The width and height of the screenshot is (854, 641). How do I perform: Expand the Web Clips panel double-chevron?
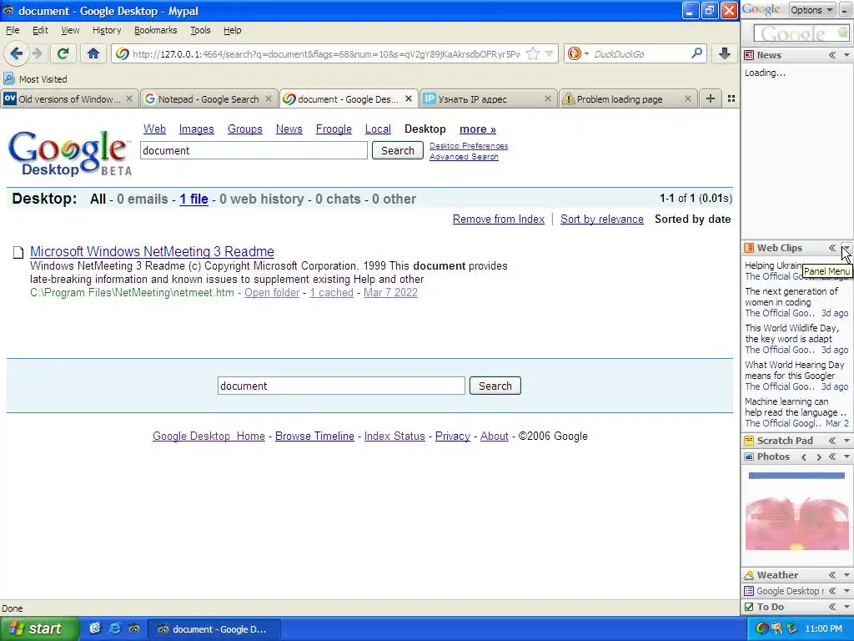coord(832,248)
